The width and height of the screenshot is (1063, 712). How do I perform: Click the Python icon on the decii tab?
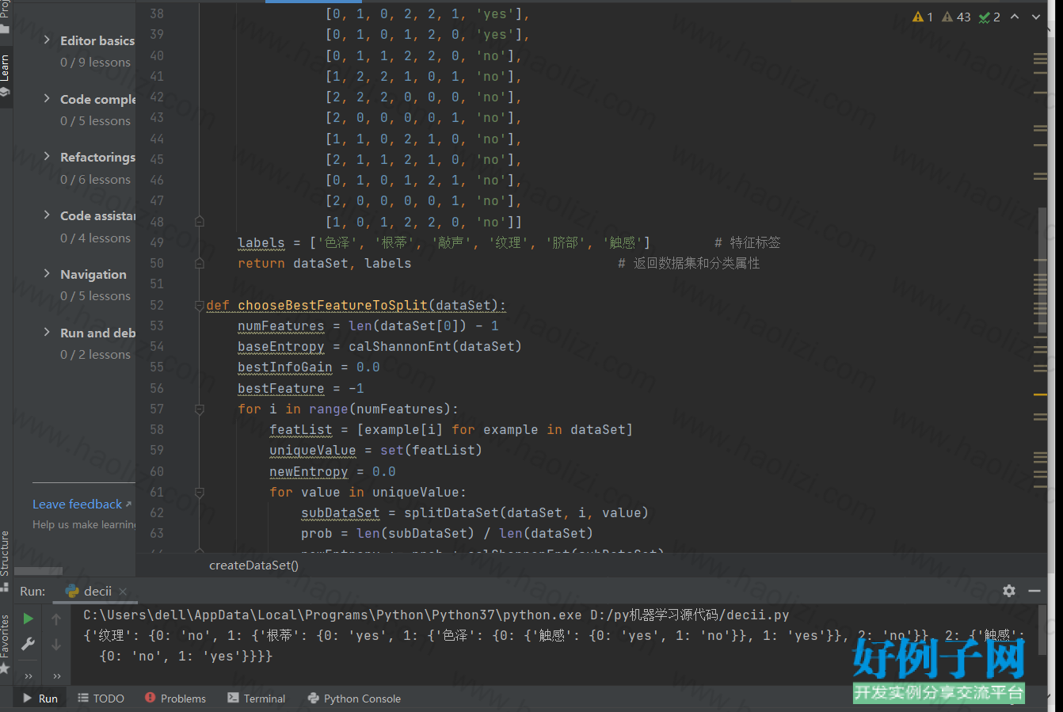click(x=72, y=591)
